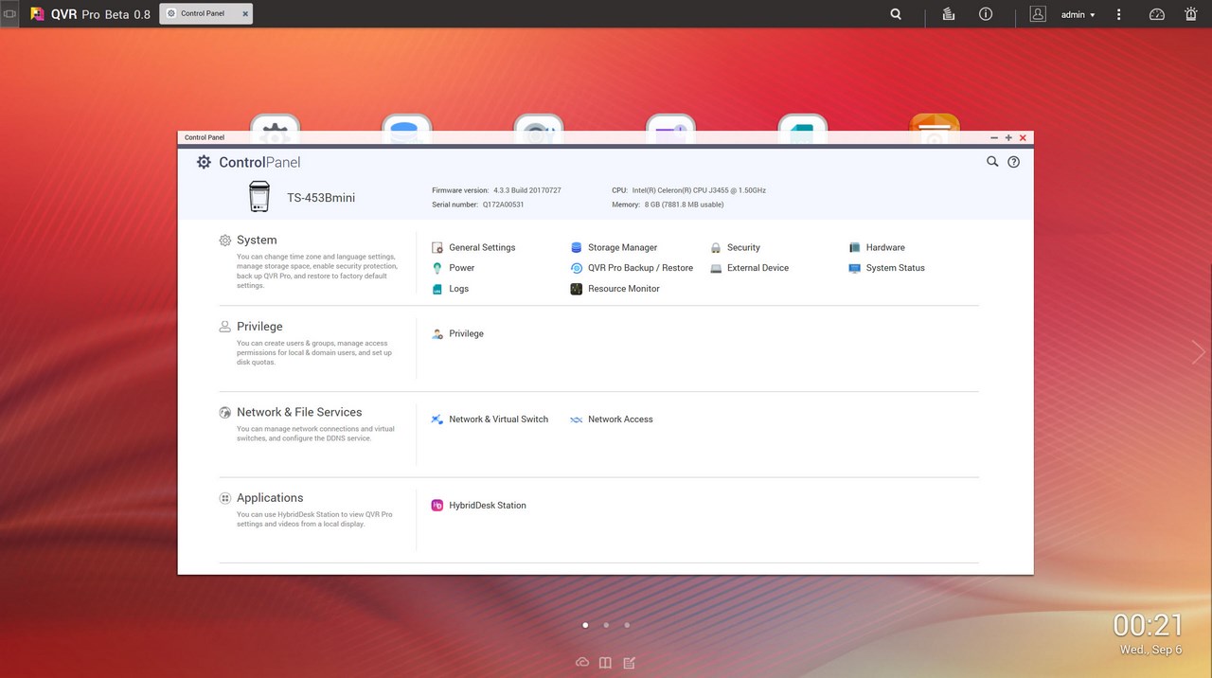Click the desktop clock showing 00:21
This screenshot has width=1212, height=678.
click(x=1148, y=625)
